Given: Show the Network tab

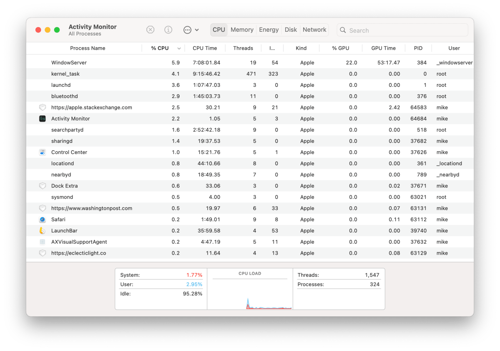Looking at the screenshot, I should (314, 30).
